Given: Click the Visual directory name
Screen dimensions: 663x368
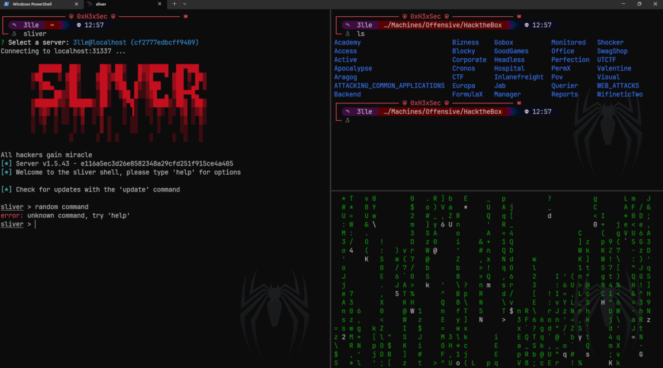Looking at the screenshot, I should pos(608,77).
